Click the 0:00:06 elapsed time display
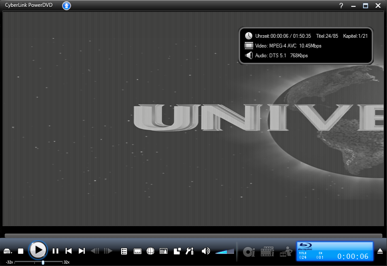 353,256
